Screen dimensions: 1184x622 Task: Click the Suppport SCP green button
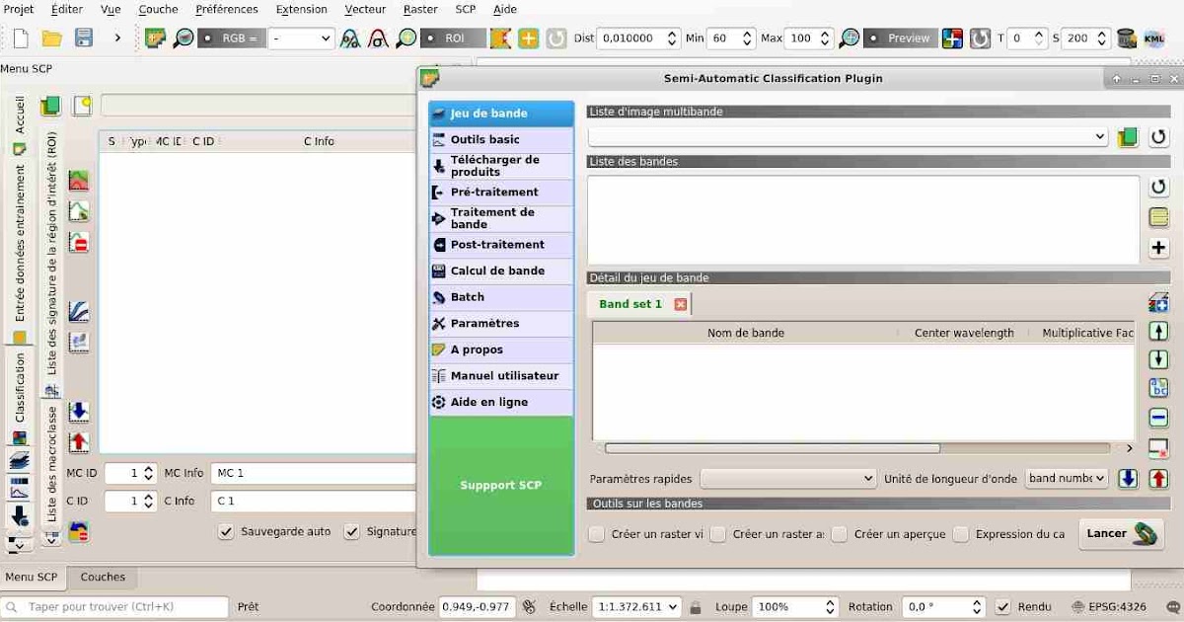point(501,485)
